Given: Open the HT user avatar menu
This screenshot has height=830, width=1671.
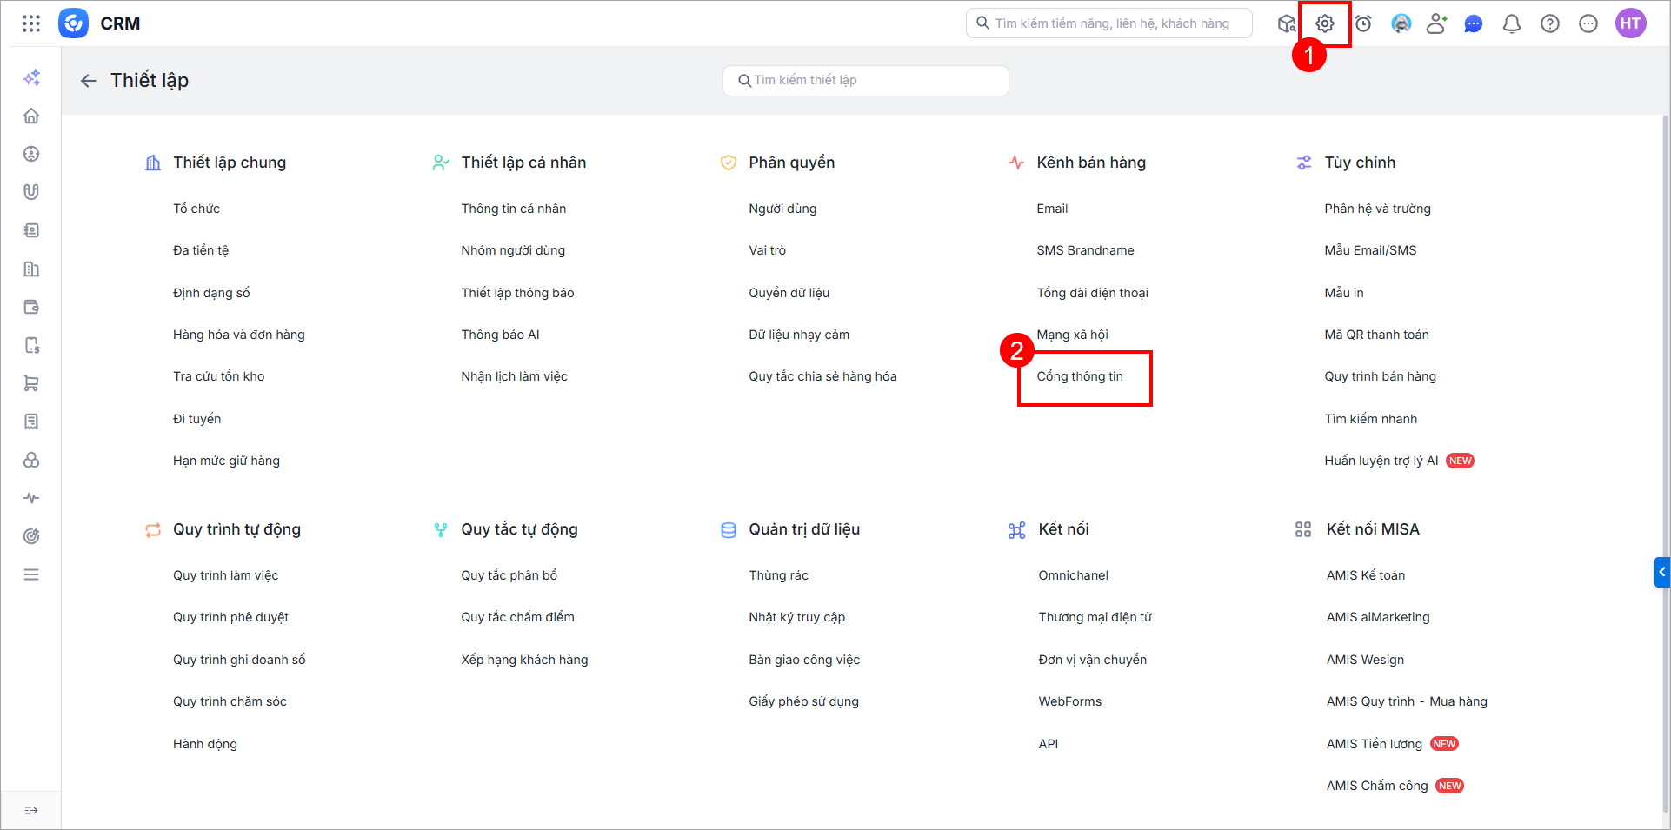Looking at the screenshot, I should [1631, 23].
